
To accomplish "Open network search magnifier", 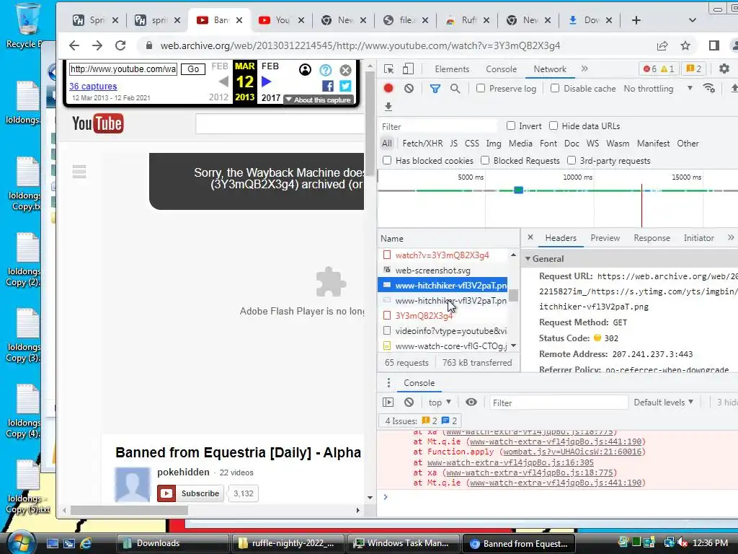I will 455,88.
